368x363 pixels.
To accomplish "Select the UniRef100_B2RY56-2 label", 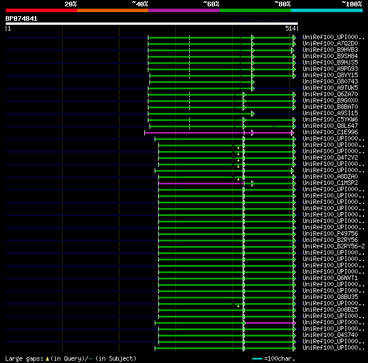I will (333, 247).
